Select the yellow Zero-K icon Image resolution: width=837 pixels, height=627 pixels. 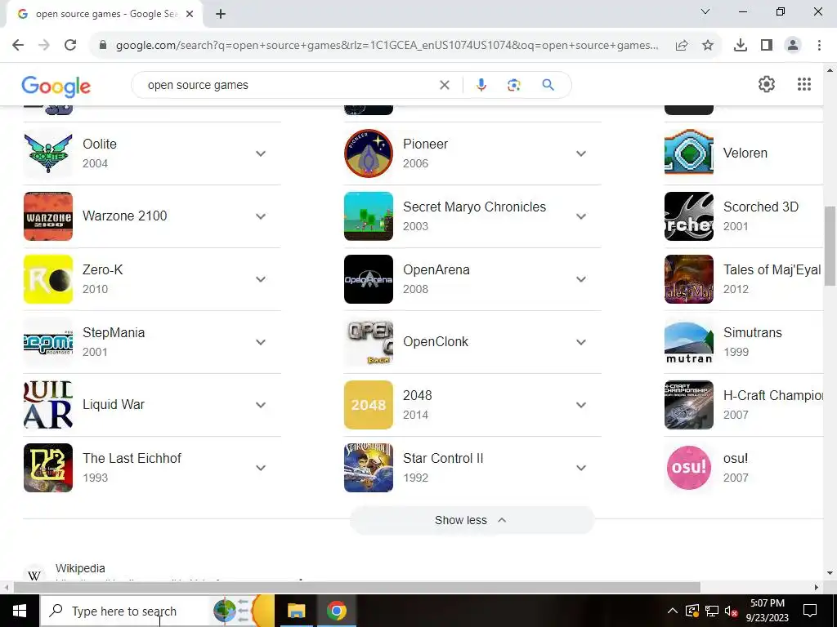[x=48, y=279]
